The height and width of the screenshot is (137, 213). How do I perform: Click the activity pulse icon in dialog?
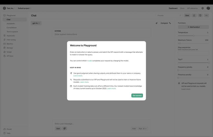pyautogui.click(x=71, y=79)
